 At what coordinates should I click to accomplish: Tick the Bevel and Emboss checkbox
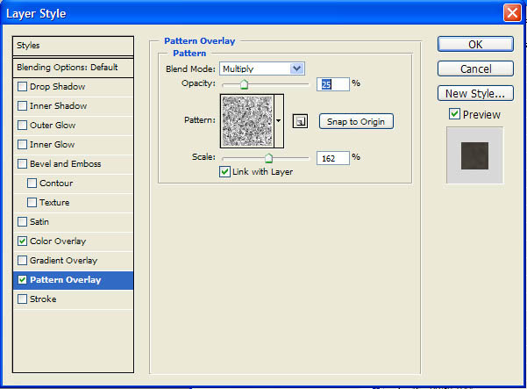(x=22, y=164)
